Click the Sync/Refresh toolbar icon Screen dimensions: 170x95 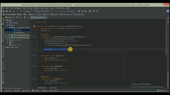[10, 11]
